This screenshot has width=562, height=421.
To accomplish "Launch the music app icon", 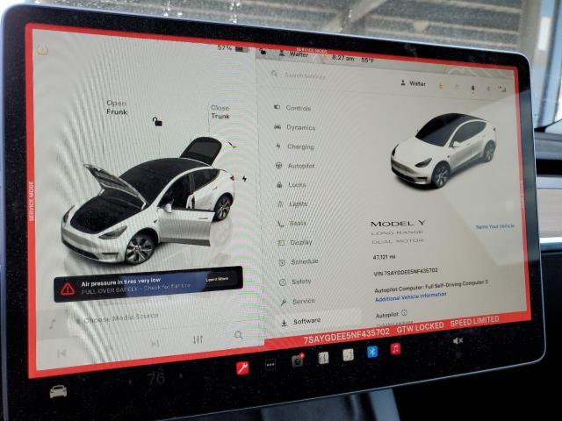I will pyautogui.click(x=396, y=349).
